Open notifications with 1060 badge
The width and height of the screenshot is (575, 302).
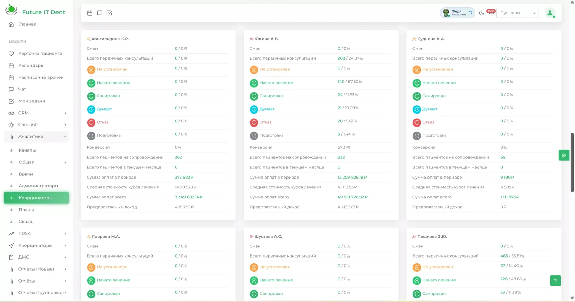pyautogui.click(x=491, y=12)
